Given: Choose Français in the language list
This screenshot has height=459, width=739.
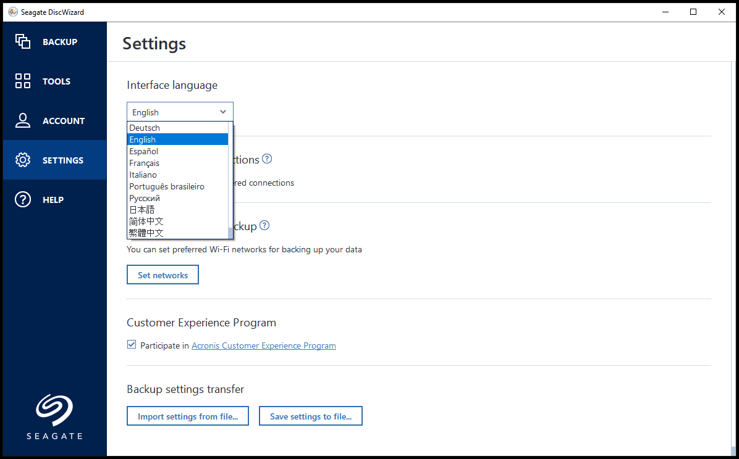Looking at the screenshot, I should pos(145,163).
